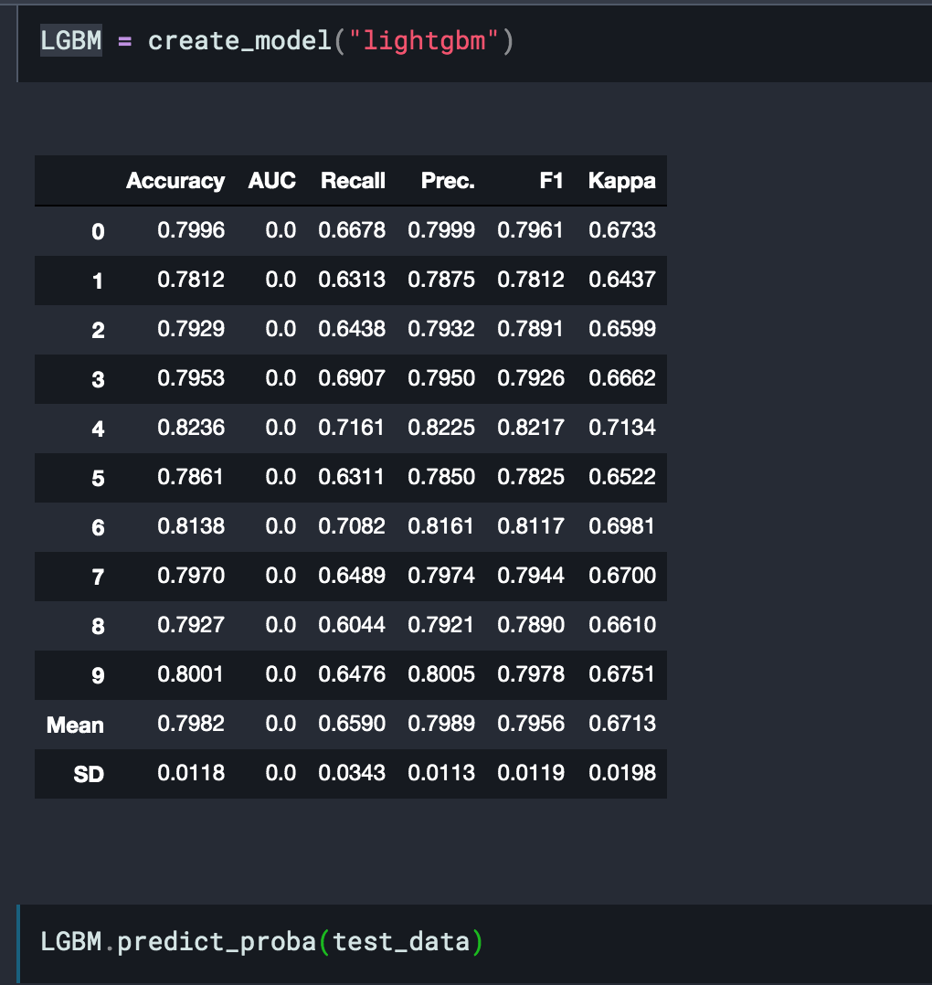Click the Recall column header
Image resolution: width=932 pixels, height=985 pixels.
tap(353, 180)
